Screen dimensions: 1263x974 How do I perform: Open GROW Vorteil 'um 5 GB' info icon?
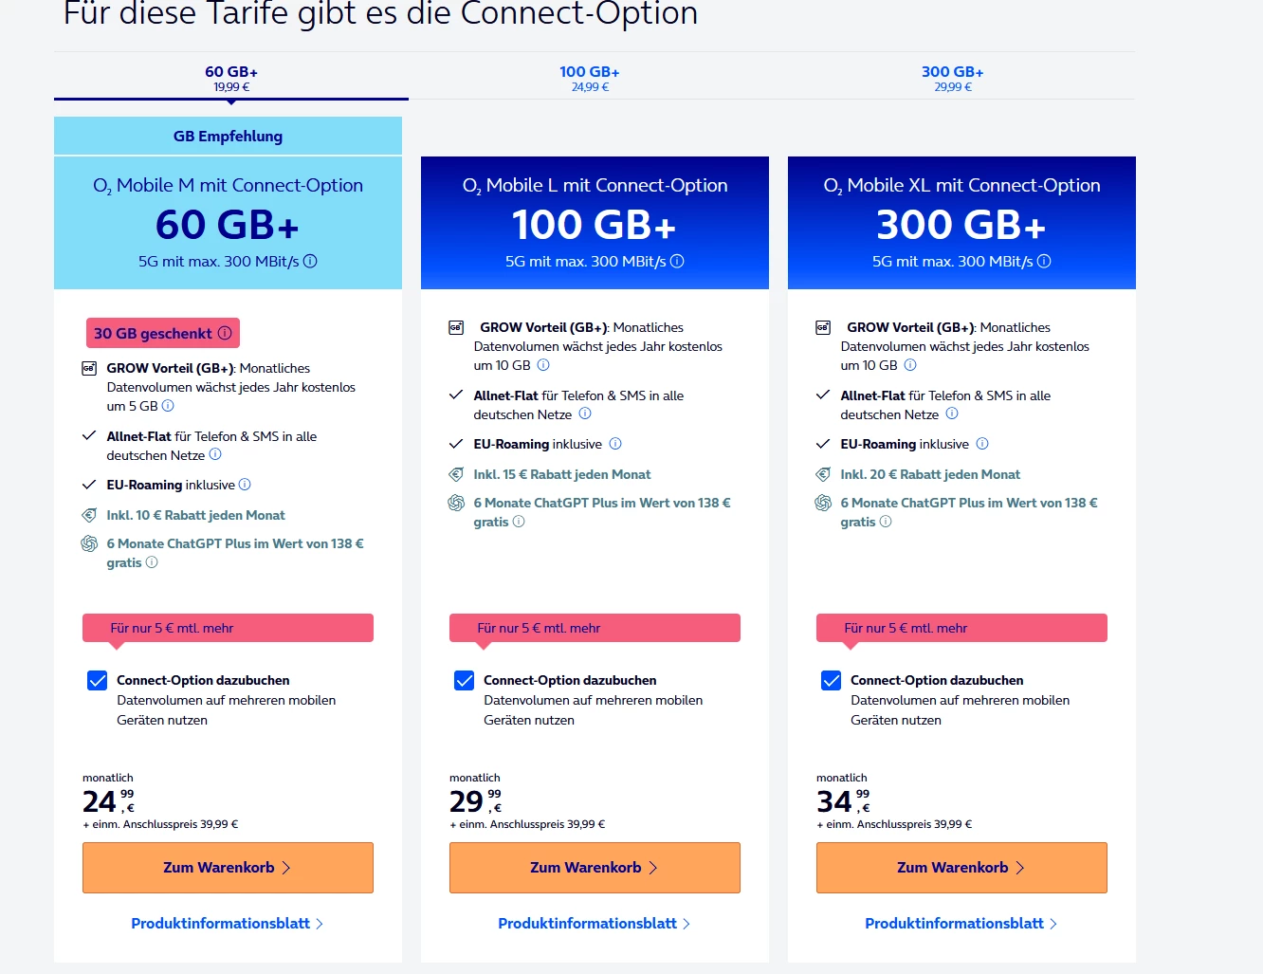168,406
